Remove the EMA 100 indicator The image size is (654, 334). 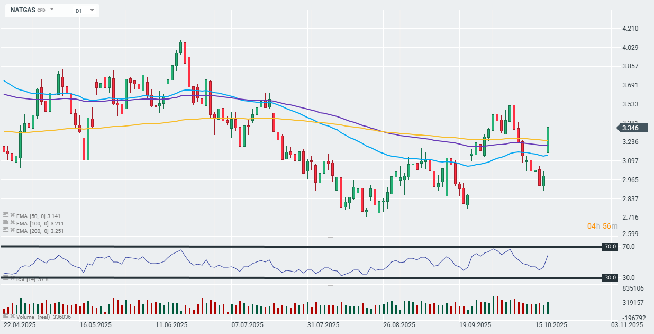coord(12,223)
